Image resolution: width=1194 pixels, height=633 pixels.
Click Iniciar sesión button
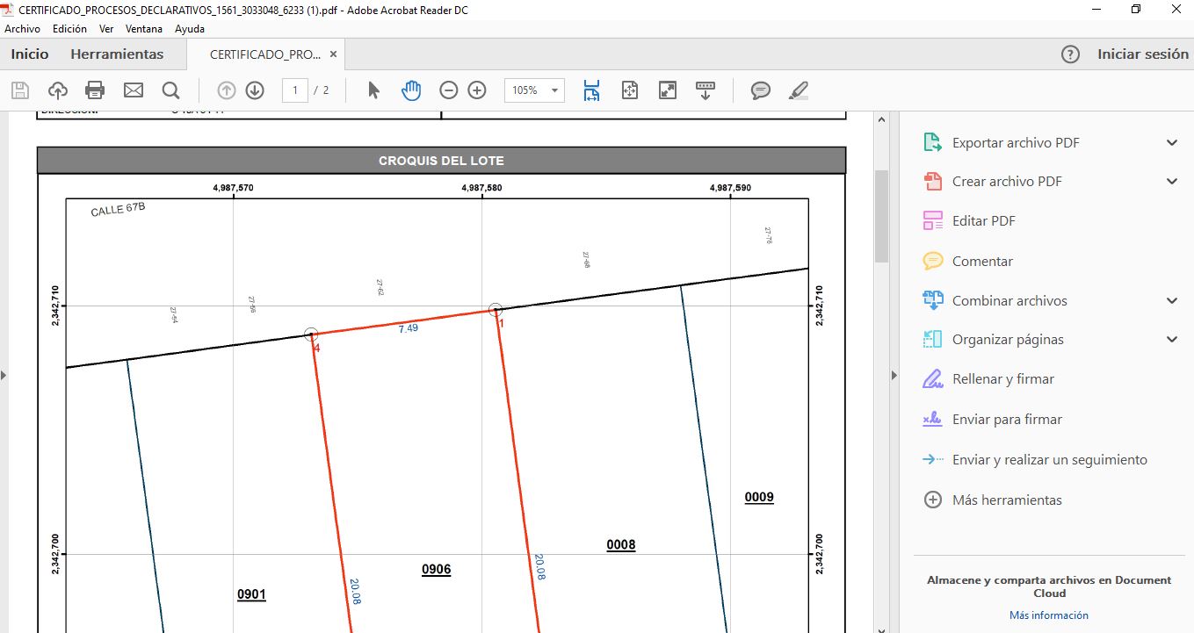point(1142,54)
